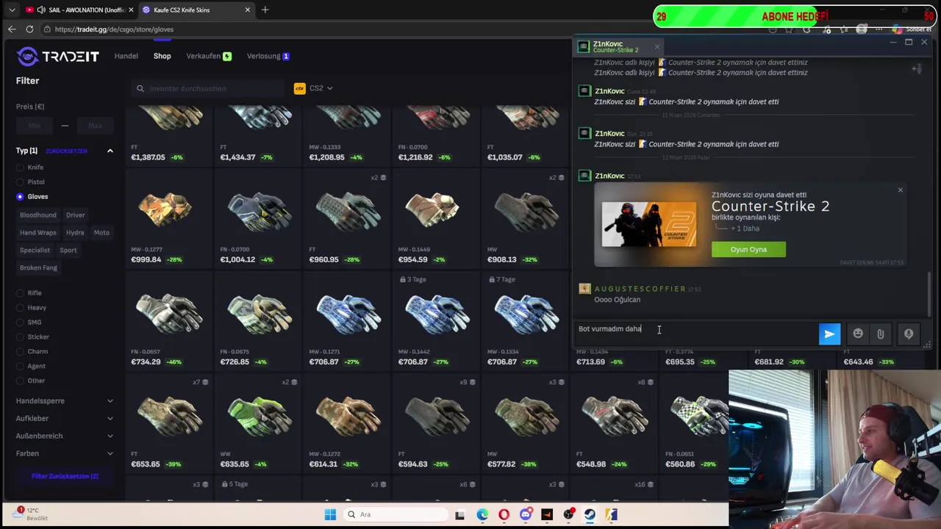The height and width of the screenshot is (529, 941).
Task: Select the Charm type radio button
Action: pos(20,352)
